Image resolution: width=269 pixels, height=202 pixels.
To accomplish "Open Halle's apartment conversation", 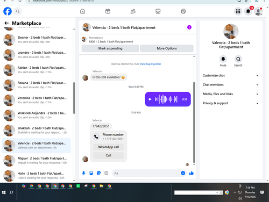I will coord(36,176).
